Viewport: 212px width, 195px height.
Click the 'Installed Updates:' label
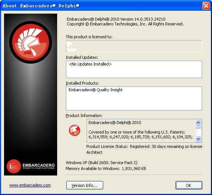coord(82,57)
